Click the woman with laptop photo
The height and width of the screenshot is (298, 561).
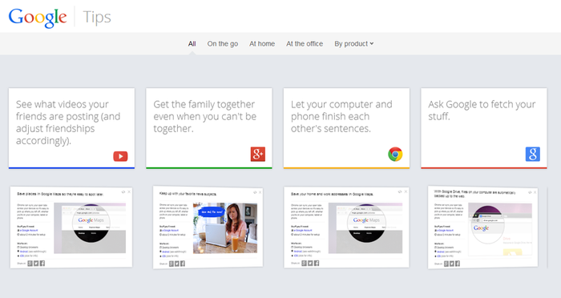[x=225, y=228]
